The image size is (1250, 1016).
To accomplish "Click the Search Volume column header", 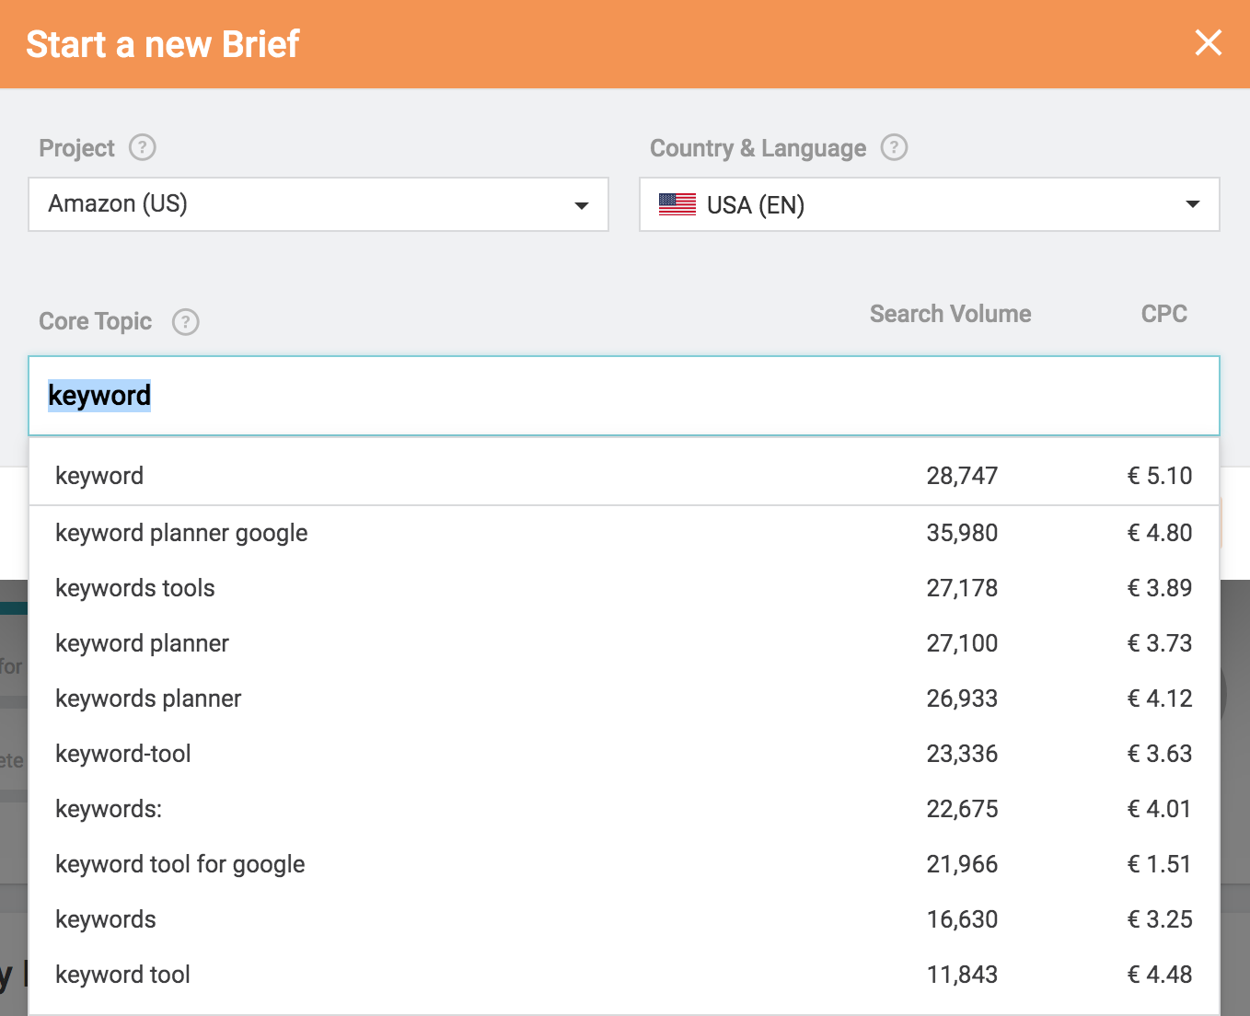I will (950, 314).
